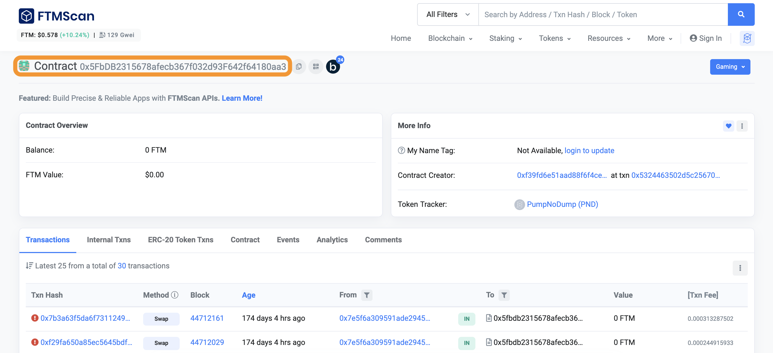Screen dimensions: 773x353
Task: Show the address QR code icon
Action: (x=316, y=66)
